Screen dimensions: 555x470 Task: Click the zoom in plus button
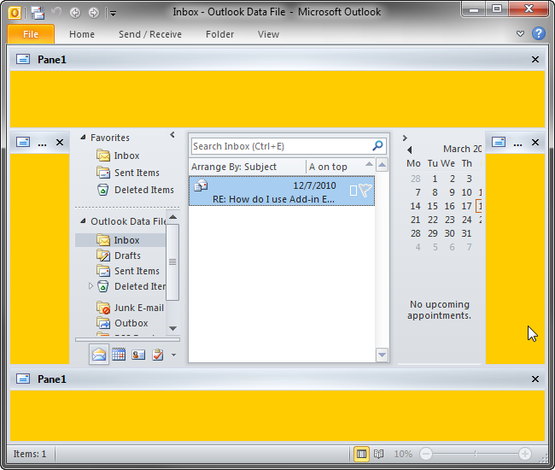[525, 454]
